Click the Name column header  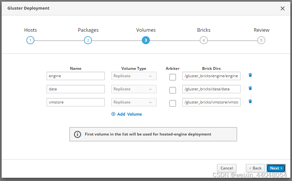76,69
